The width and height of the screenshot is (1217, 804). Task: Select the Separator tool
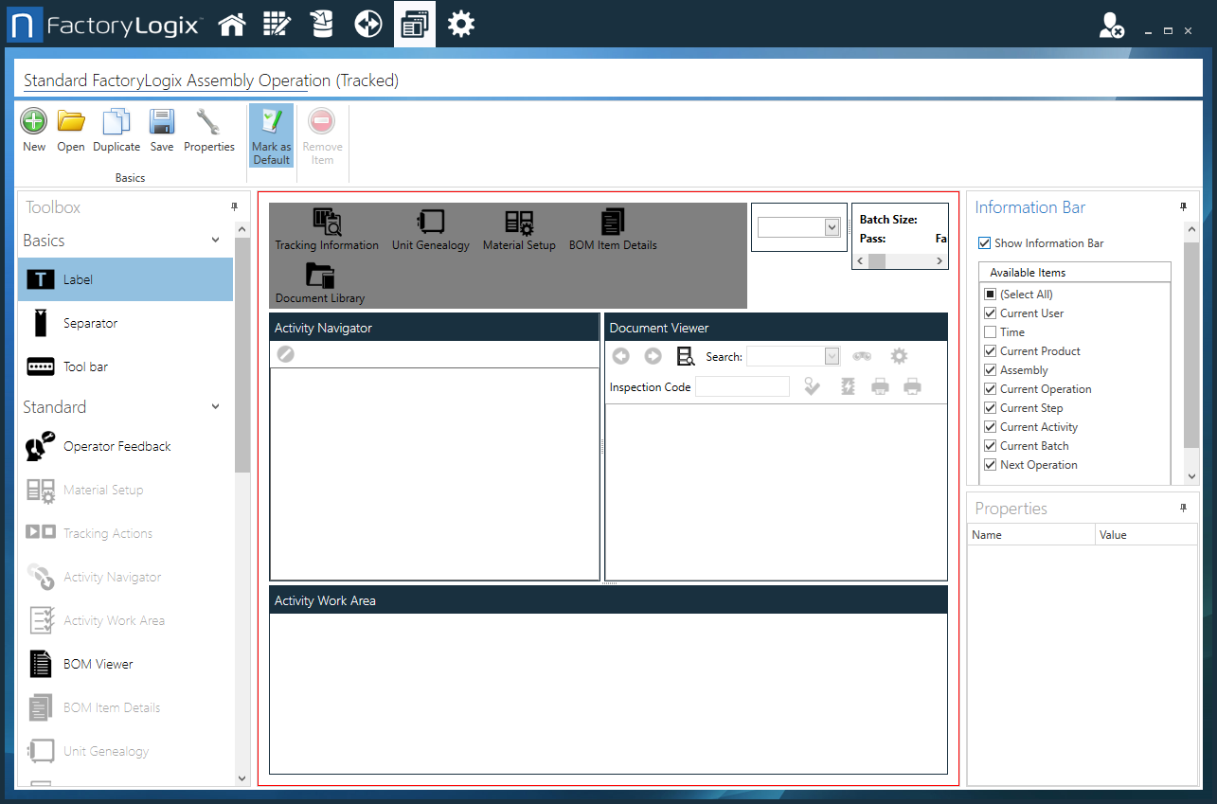click(125, 322)
